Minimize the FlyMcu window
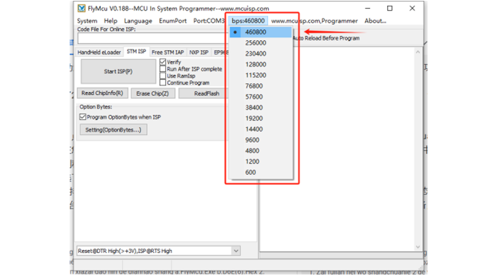The image size is (498, 276). coord(367,8)
